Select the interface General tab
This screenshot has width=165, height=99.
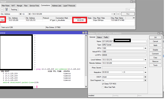coord(92,37)
